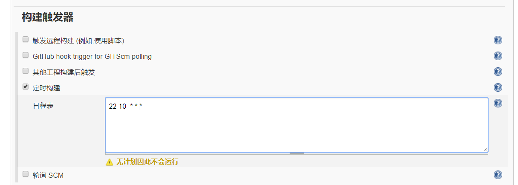The height and width of the screenshot is (185, 518).
Task: Show help for 其他工程构建后触发
Action: click(498, 72)
